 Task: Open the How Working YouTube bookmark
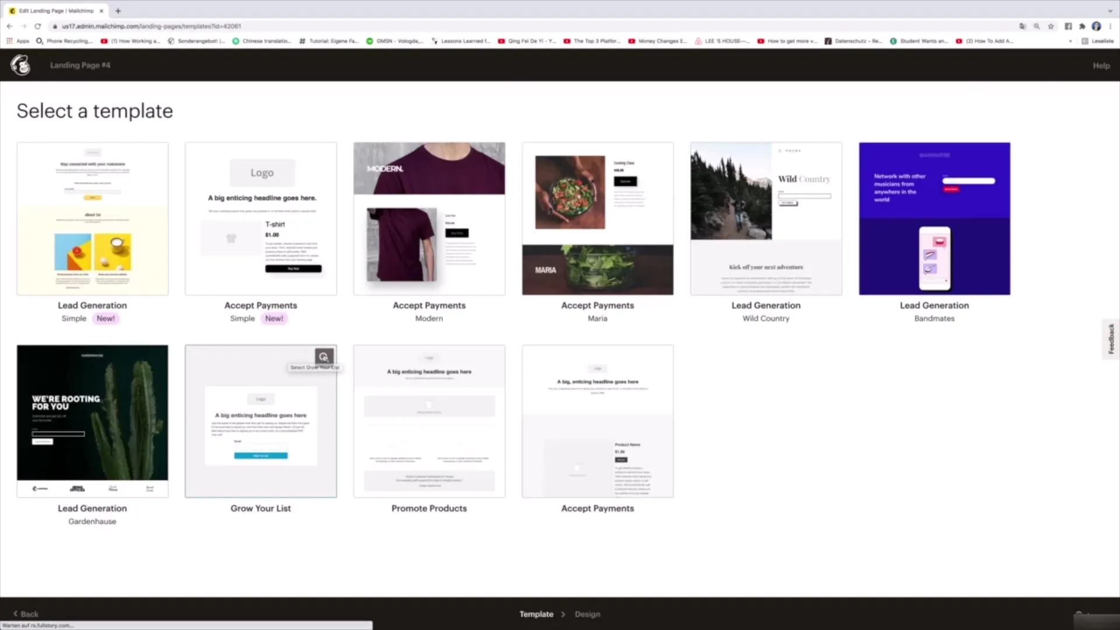[x=131, y=41]
